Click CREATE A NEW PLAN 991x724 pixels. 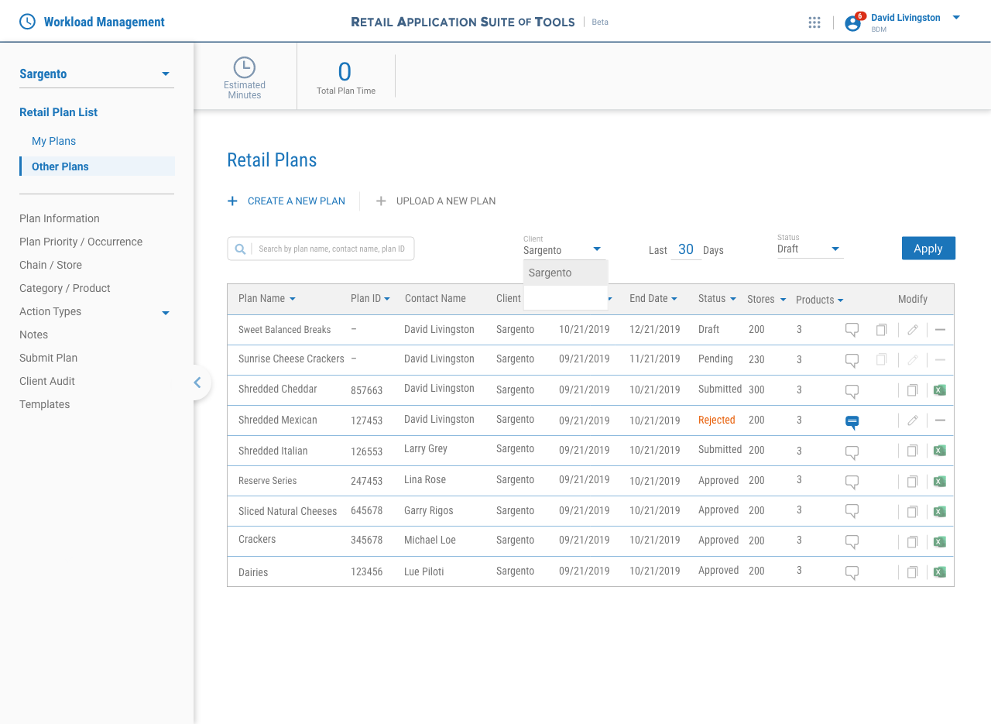point(286,201)
